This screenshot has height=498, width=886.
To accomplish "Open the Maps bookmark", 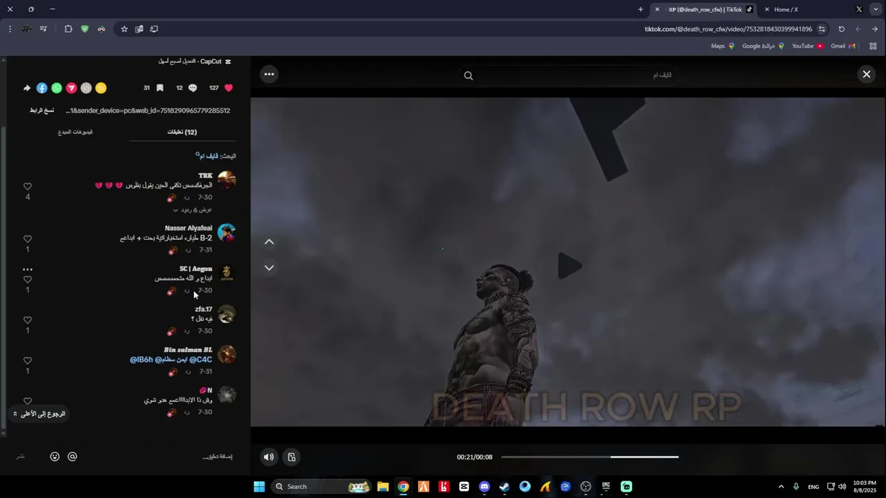I will pos(723,46).
